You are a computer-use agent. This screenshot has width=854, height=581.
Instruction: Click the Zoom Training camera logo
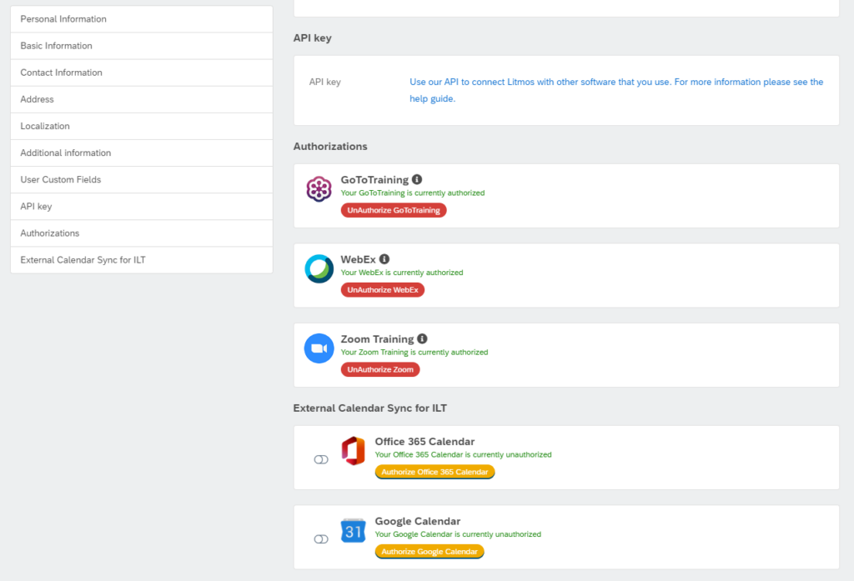(319, 348)
